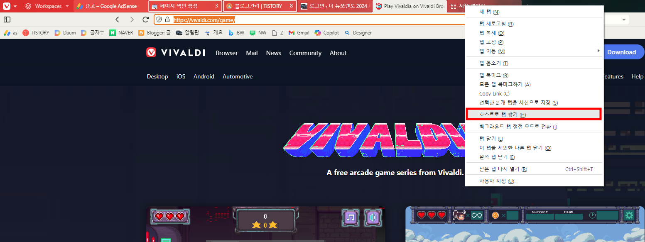This screenshot has width=645, height=242.
Task: Switch to 페이지 색인 생성 tab stack
Action: [185, 6]
